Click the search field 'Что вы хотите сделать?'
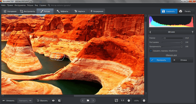 pyautogui.click(x=61, y=5)
